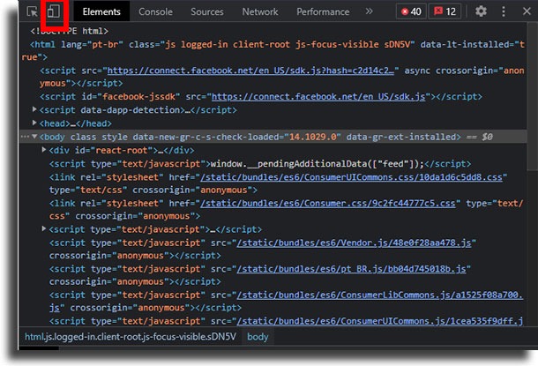Open the Consumer.css stylesheet link
Screen dimensions: 538x366
click(328, 204)
